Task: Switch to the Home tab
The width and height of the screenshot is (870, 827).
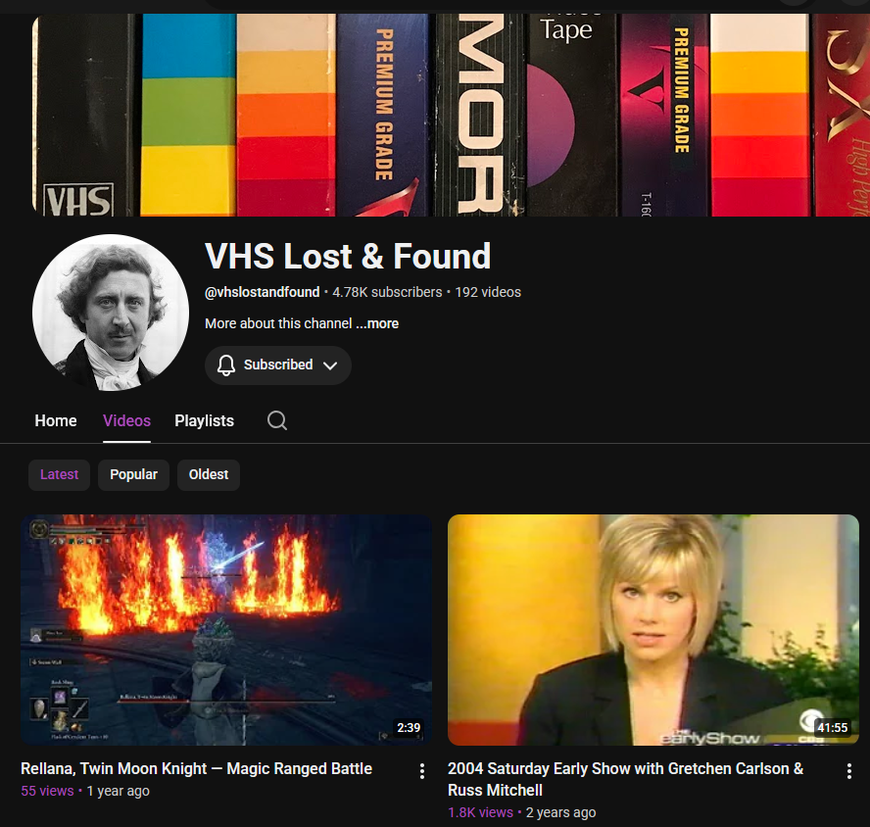Action: pos(56,420)
